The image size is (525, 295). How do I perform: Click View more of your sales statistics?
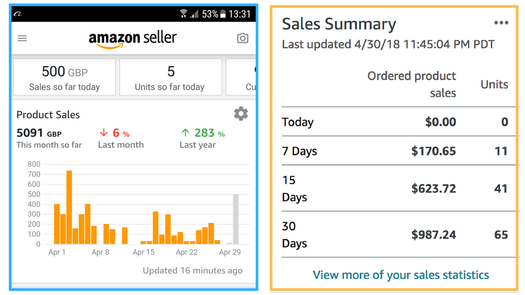401,275
